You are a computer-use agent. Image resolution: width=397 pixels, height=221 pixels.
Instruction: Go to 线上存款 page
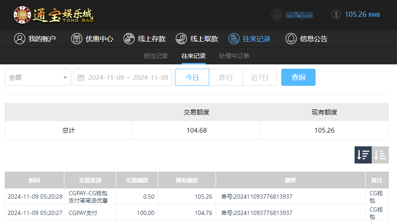(x=144, y=39)
